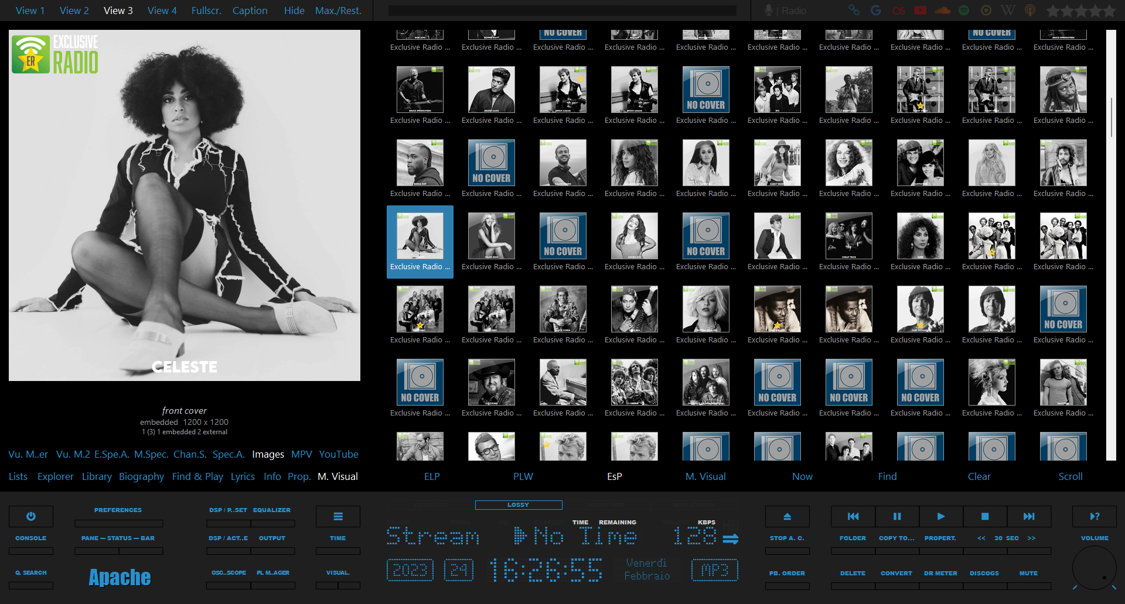Screen dimensions: 1125x604
Task: Switch to View 4
Action: [162, 11]
